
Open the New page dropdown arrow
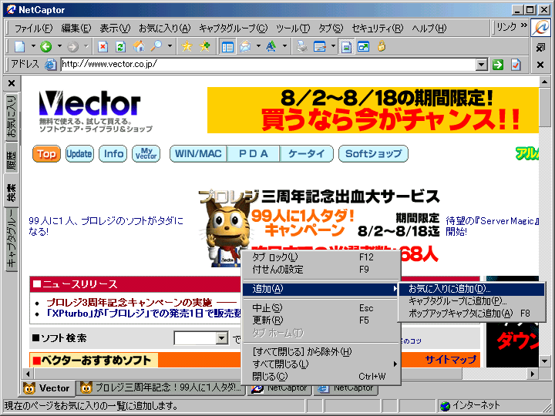pyautogui.click(x=33, y=46)
